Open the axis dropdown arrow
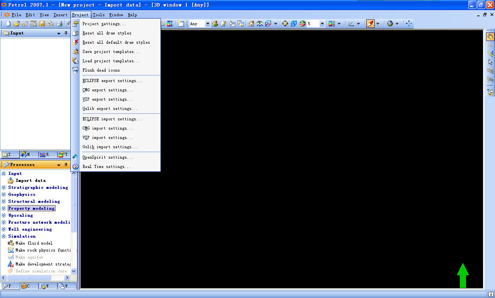 click(x=358, y=24)
